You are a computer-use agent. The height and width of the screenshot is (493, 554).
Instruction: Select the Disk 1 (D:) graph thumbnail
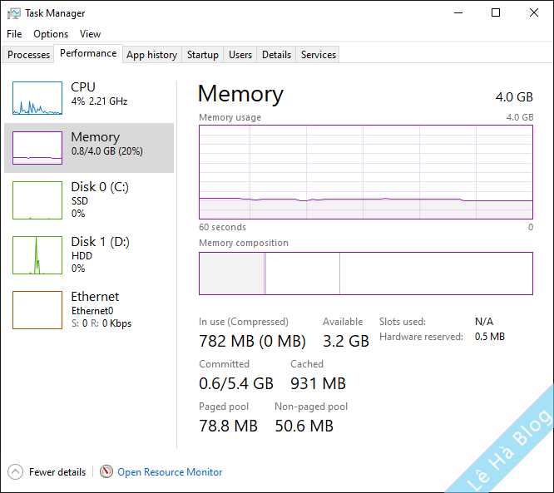click(37, 255)
